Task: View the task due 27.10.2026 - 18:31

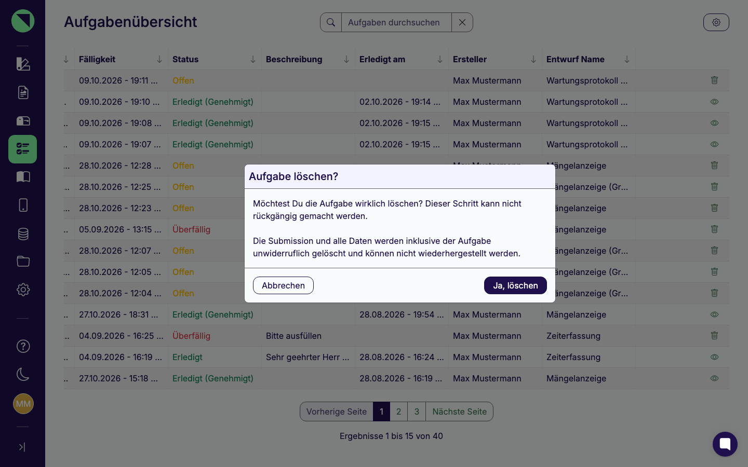Action: [x=715, y=314]
